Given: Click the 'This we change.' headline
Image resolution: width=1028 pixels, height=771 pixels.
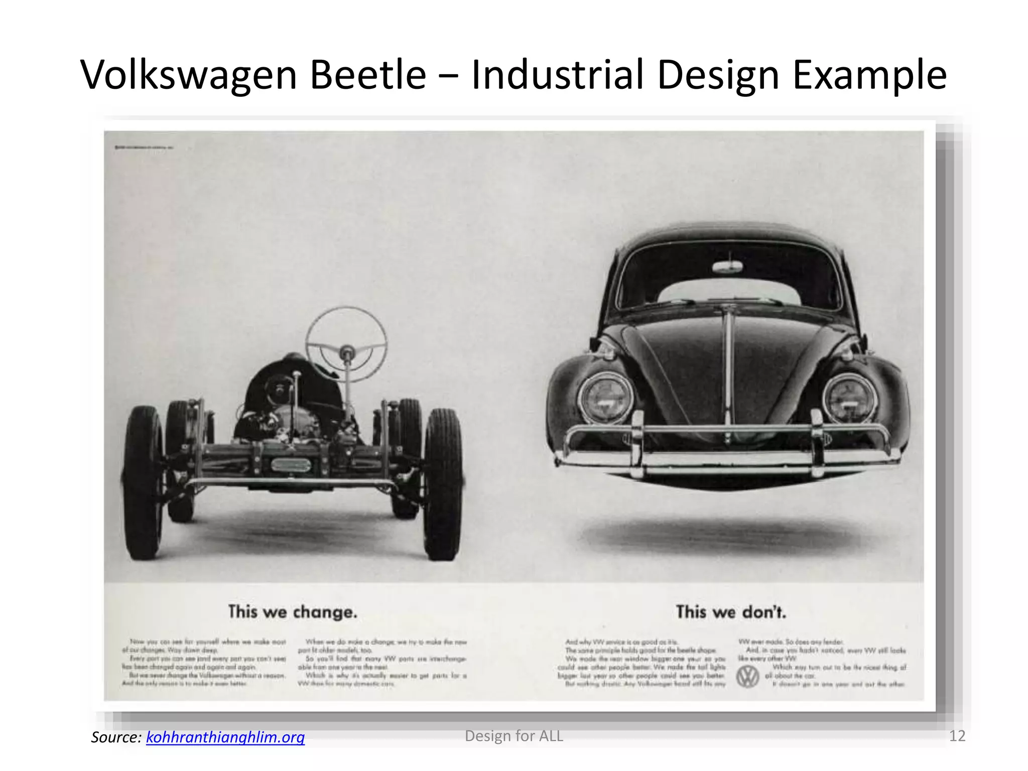Looking at the screenshot, I should pos(293,612).
